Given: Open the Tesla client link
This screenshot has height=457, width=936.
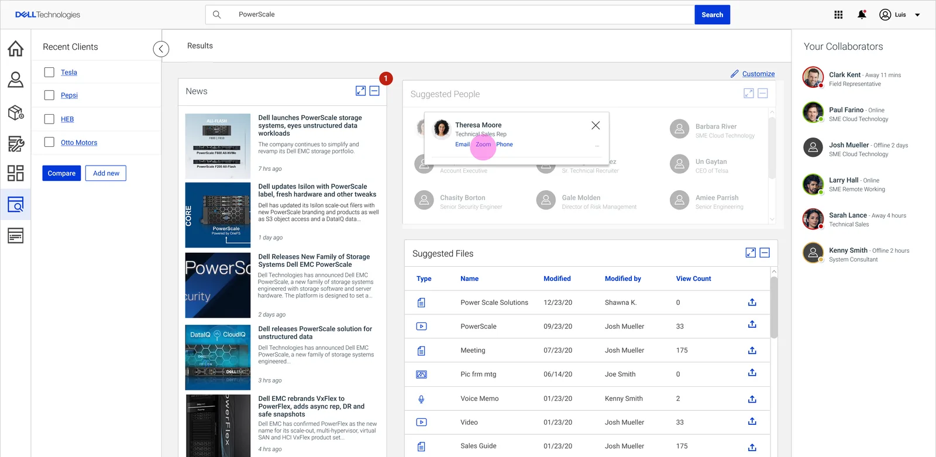Looking at the screenshot, I should pos(69,73).
